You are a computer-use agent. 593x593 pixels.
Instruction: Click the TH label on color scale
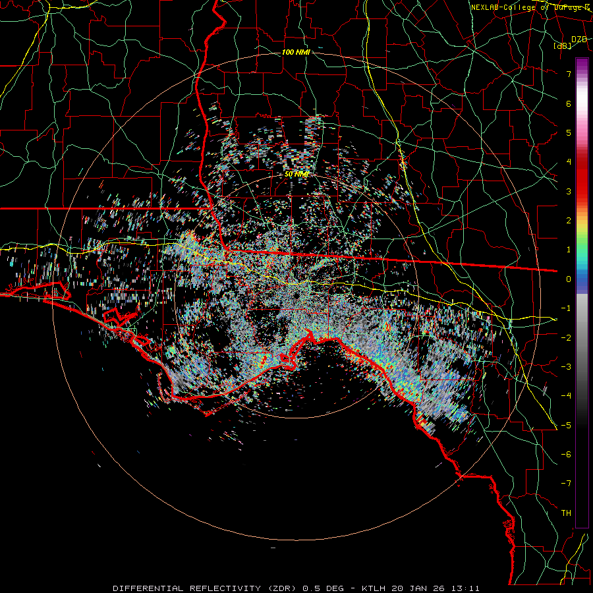566,513
